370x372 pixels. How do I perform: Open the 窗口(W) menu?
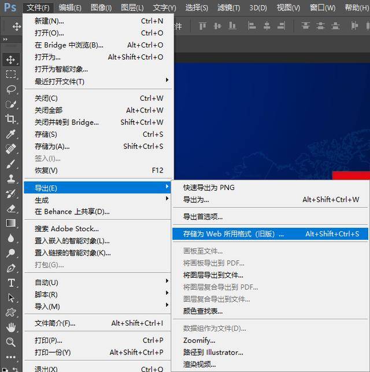pyautogui.click(x=323, y=8)
